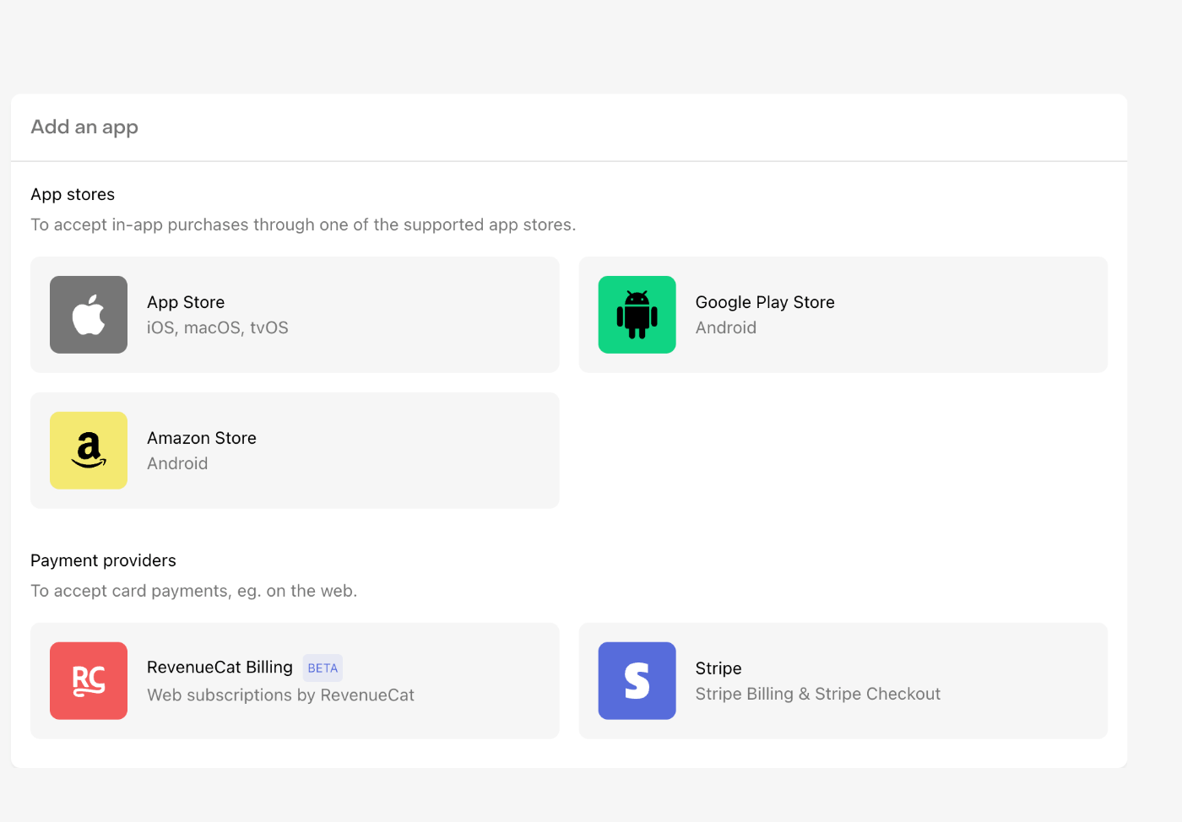1182x822 pixels.
Task: Click 'To accept in-app purchases' description text
Action: click(x=303, y=224)
